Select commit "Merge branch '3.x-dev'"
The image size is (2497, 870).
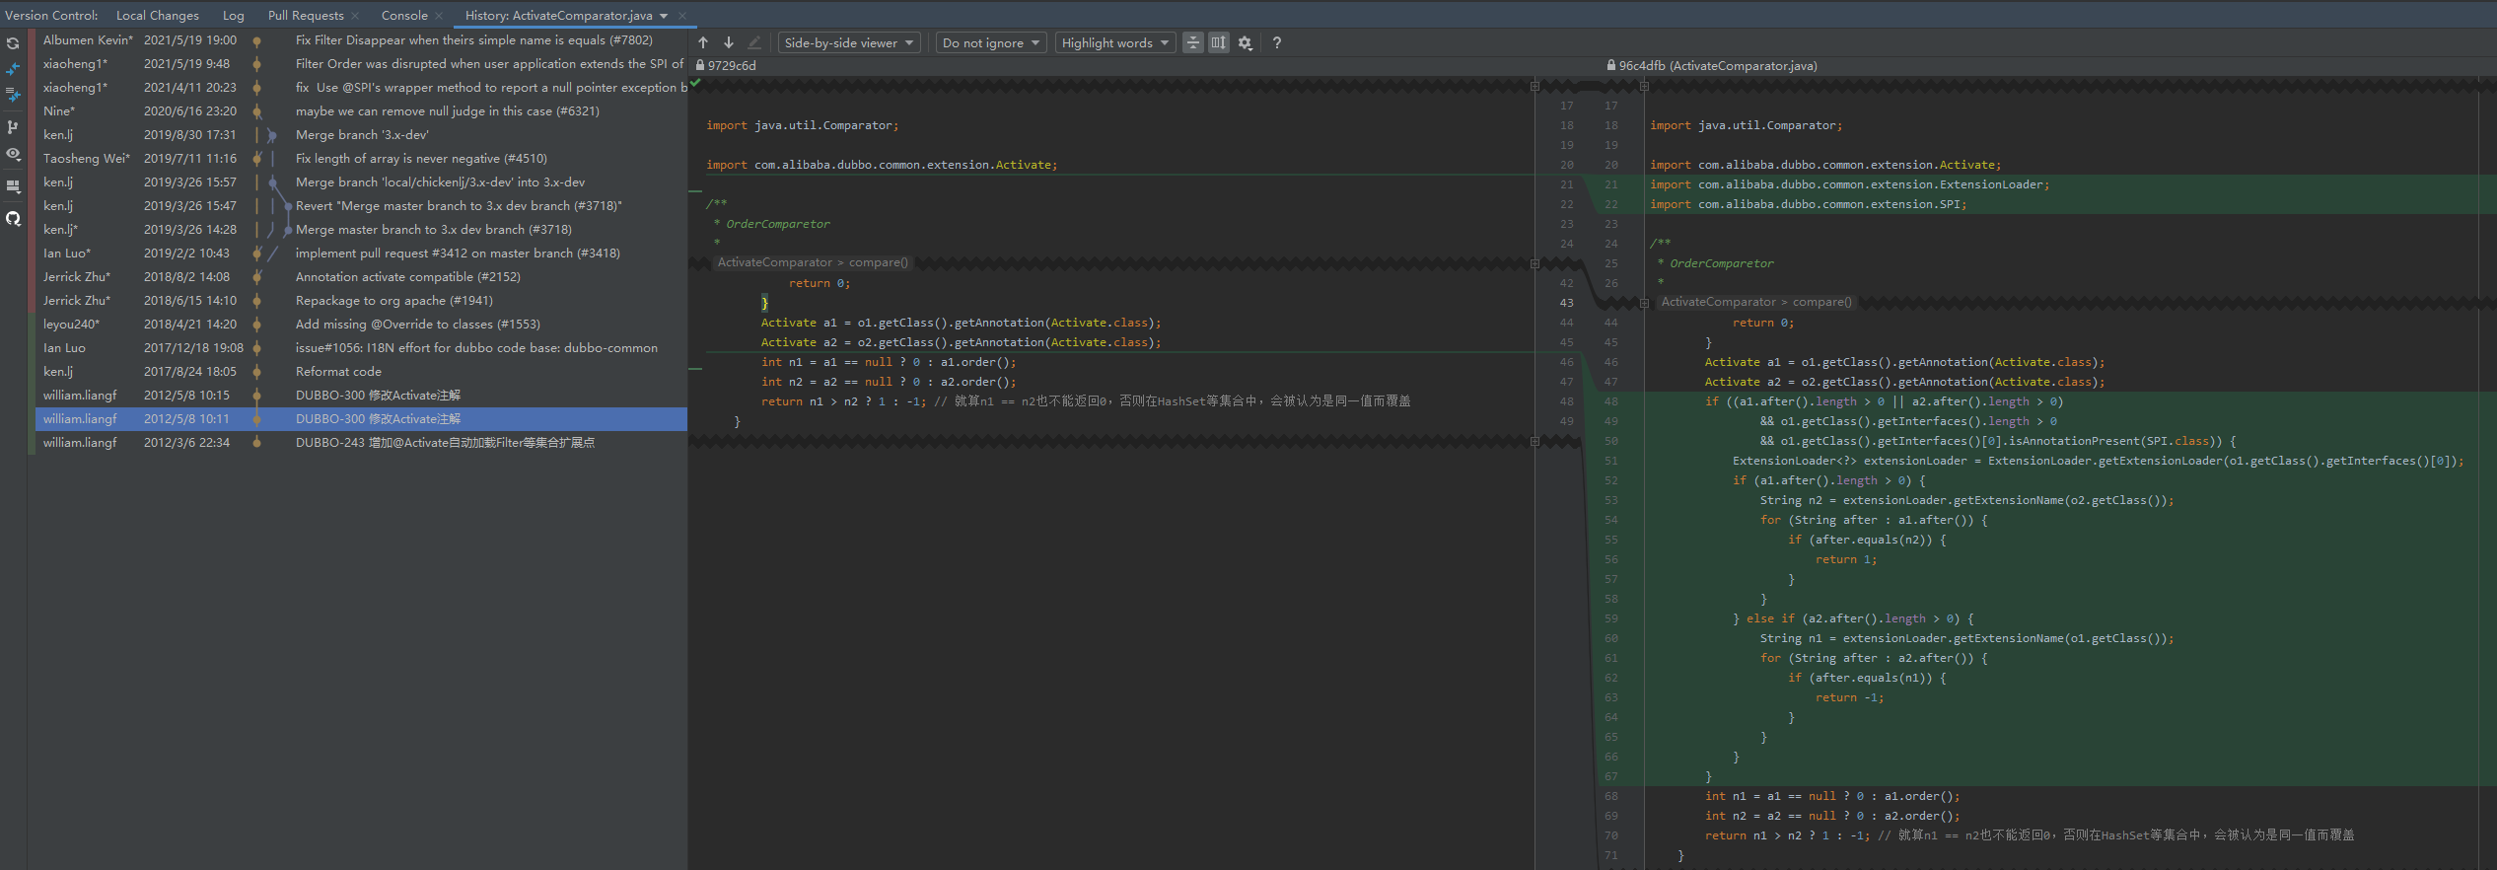tap(361, 135)
